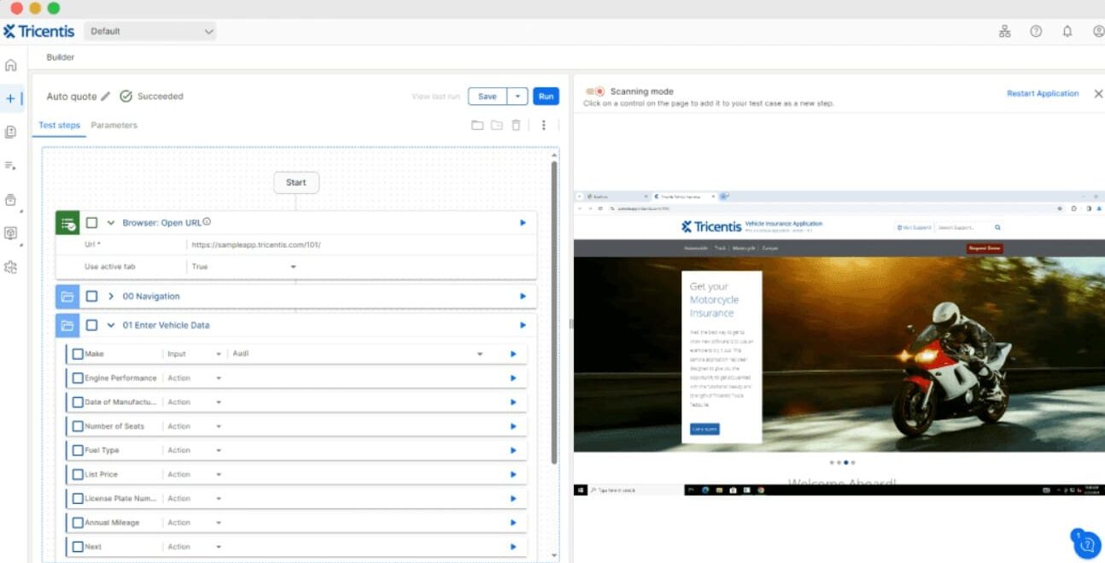
Task: Click the green step icon of Browser: Open URL
Action: tap(67, 223)
